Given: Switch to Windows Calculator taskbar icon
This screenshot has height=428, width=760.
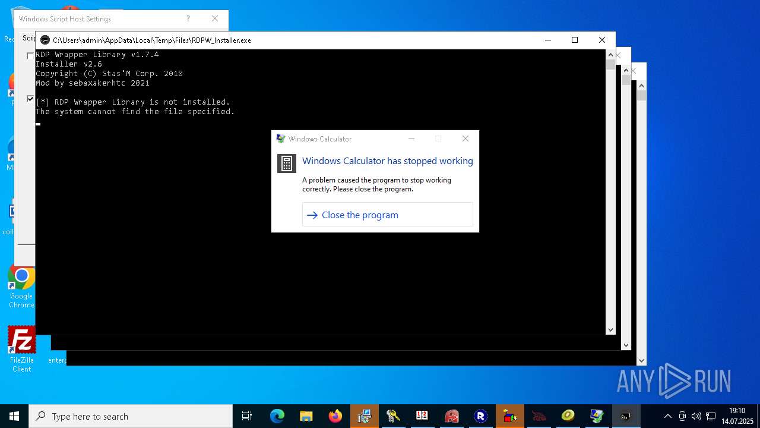Looking at the screenshot, I should click(x=597, y=416).
